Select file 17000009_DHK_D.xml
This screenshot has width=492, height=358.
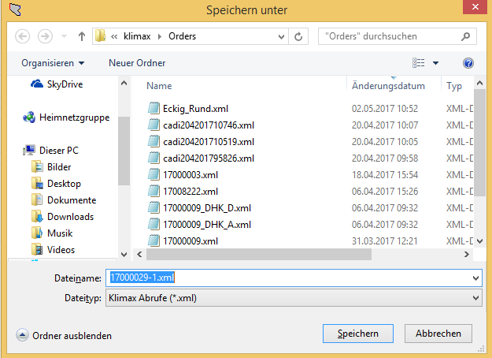(207, 208)
